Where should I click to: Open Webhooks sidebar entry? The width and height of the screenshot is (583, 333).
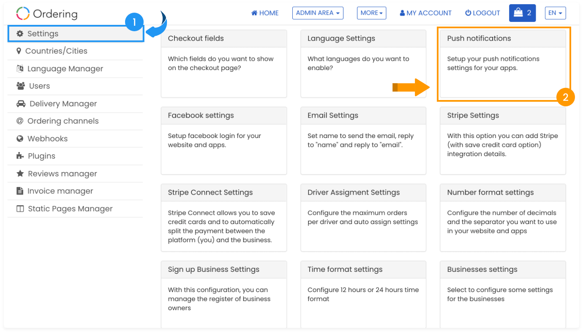tap(75, 139)
